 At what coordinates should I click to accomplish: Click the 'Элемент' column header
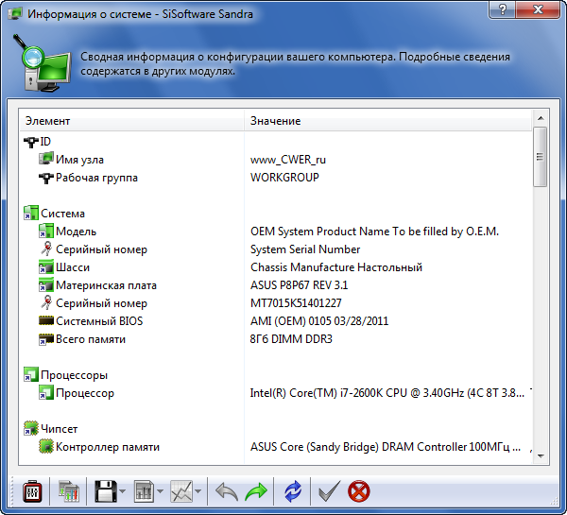[131, 121]
